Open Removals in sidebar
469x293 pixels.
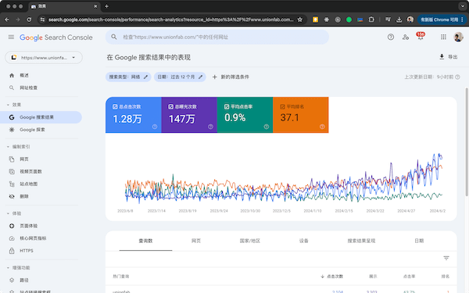[x=24, y=196]
